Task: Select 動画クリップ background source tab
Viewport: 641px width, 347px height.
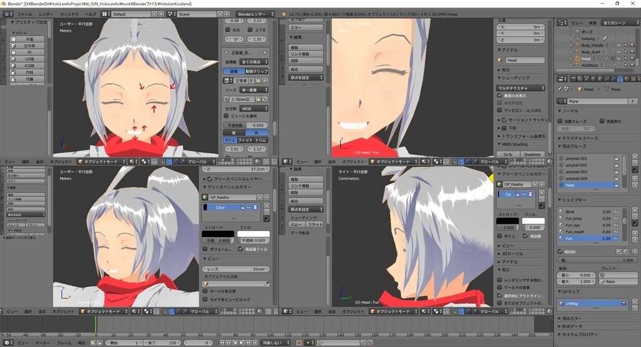Action: (257, 71)
